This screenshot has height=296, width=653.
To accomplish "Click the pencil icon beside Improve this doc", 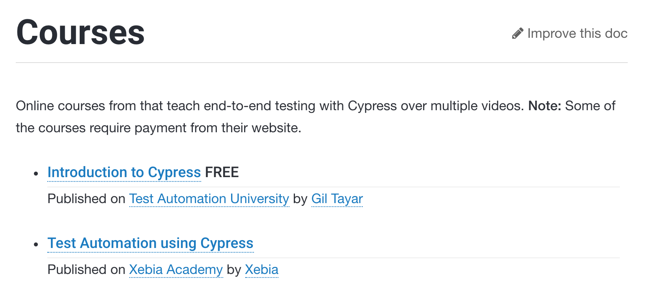I will tap(518, 33).
